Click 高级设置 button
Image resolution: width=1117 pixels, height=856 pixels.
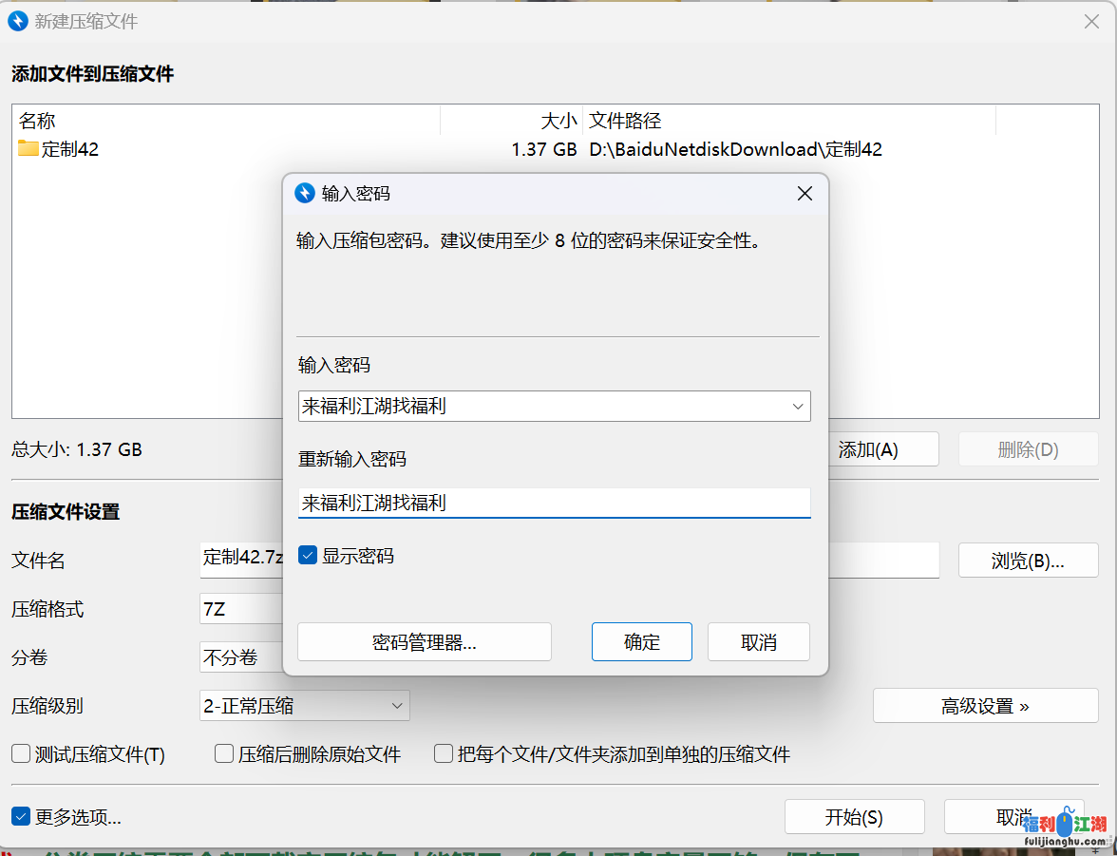pyautogui.click(x=985, y=706)
